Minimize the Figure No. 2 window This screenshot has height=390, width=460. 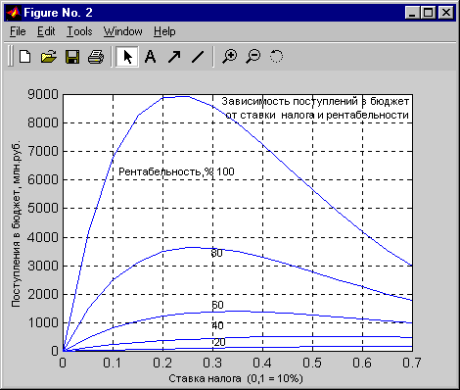pos(412,13)
